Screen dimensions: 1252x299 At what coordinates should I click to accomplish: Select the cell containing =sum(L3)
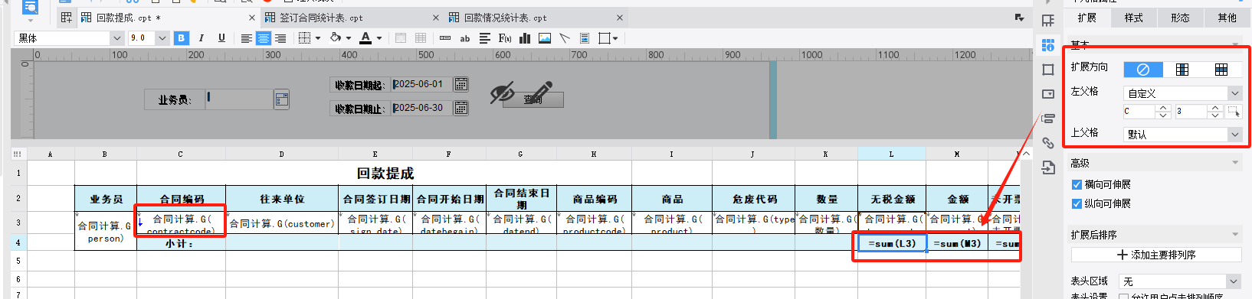[892, 243]
